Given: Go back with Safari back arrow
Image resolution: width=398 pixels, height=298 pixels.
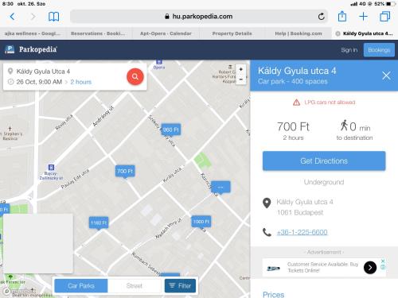Looking at the screenshot, I should (x=12, y=17).
